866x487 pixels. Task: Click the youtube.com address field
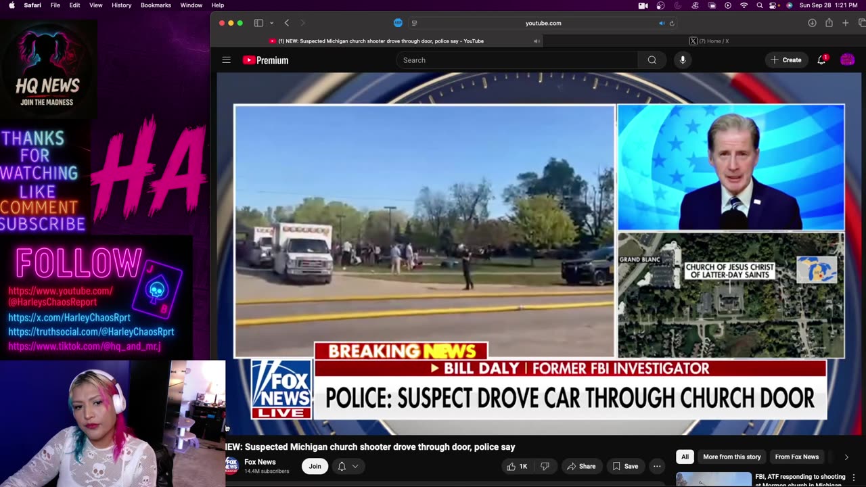point(543,23)
